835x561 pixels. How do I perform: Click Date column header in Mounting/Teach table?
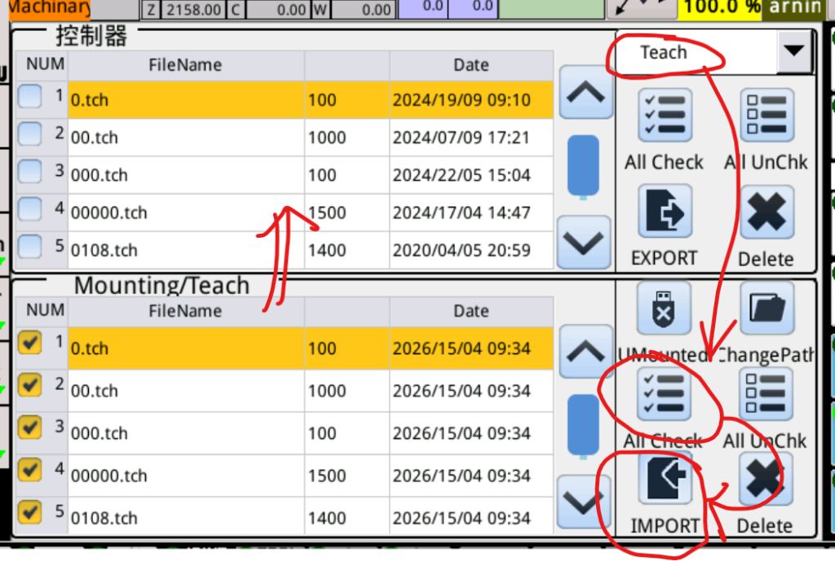[x=471, y=311]
